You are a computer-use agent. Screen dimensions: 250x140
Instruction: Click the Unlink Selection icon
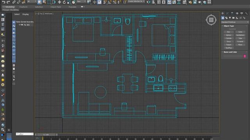click(19, 2)
